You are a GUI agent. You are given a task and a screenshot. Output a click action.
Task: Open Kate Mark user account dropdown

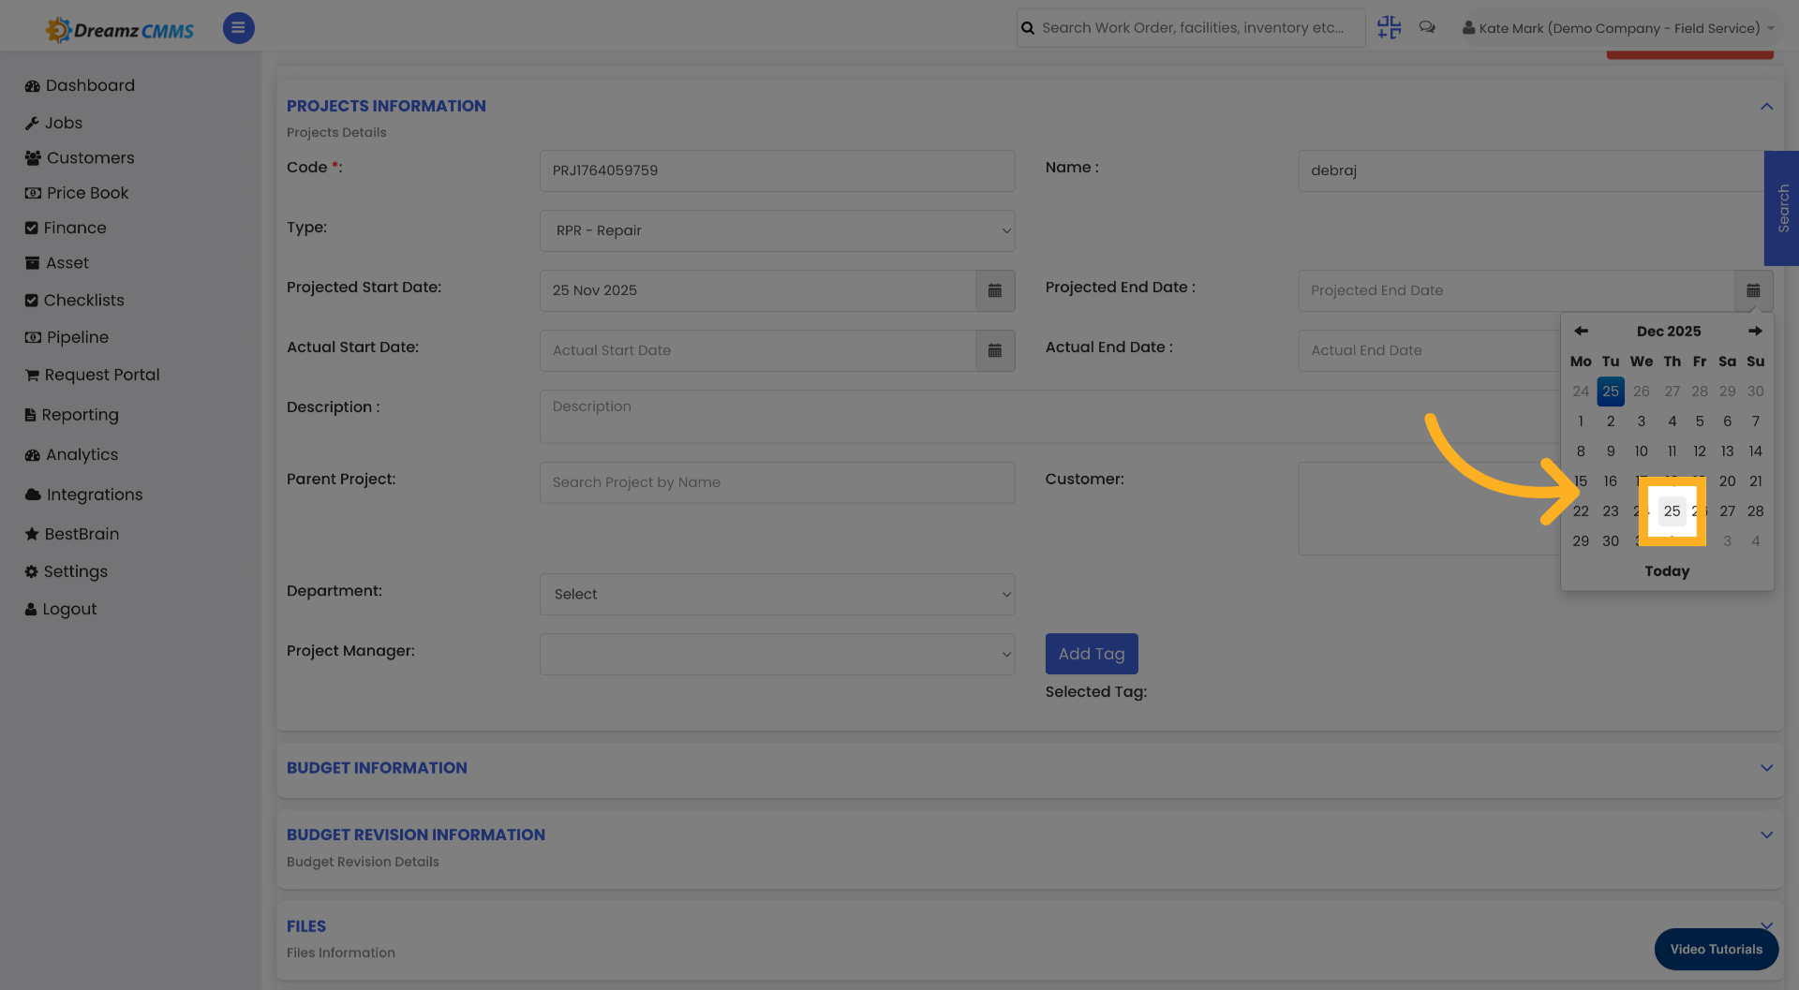tap(1618, 28)
